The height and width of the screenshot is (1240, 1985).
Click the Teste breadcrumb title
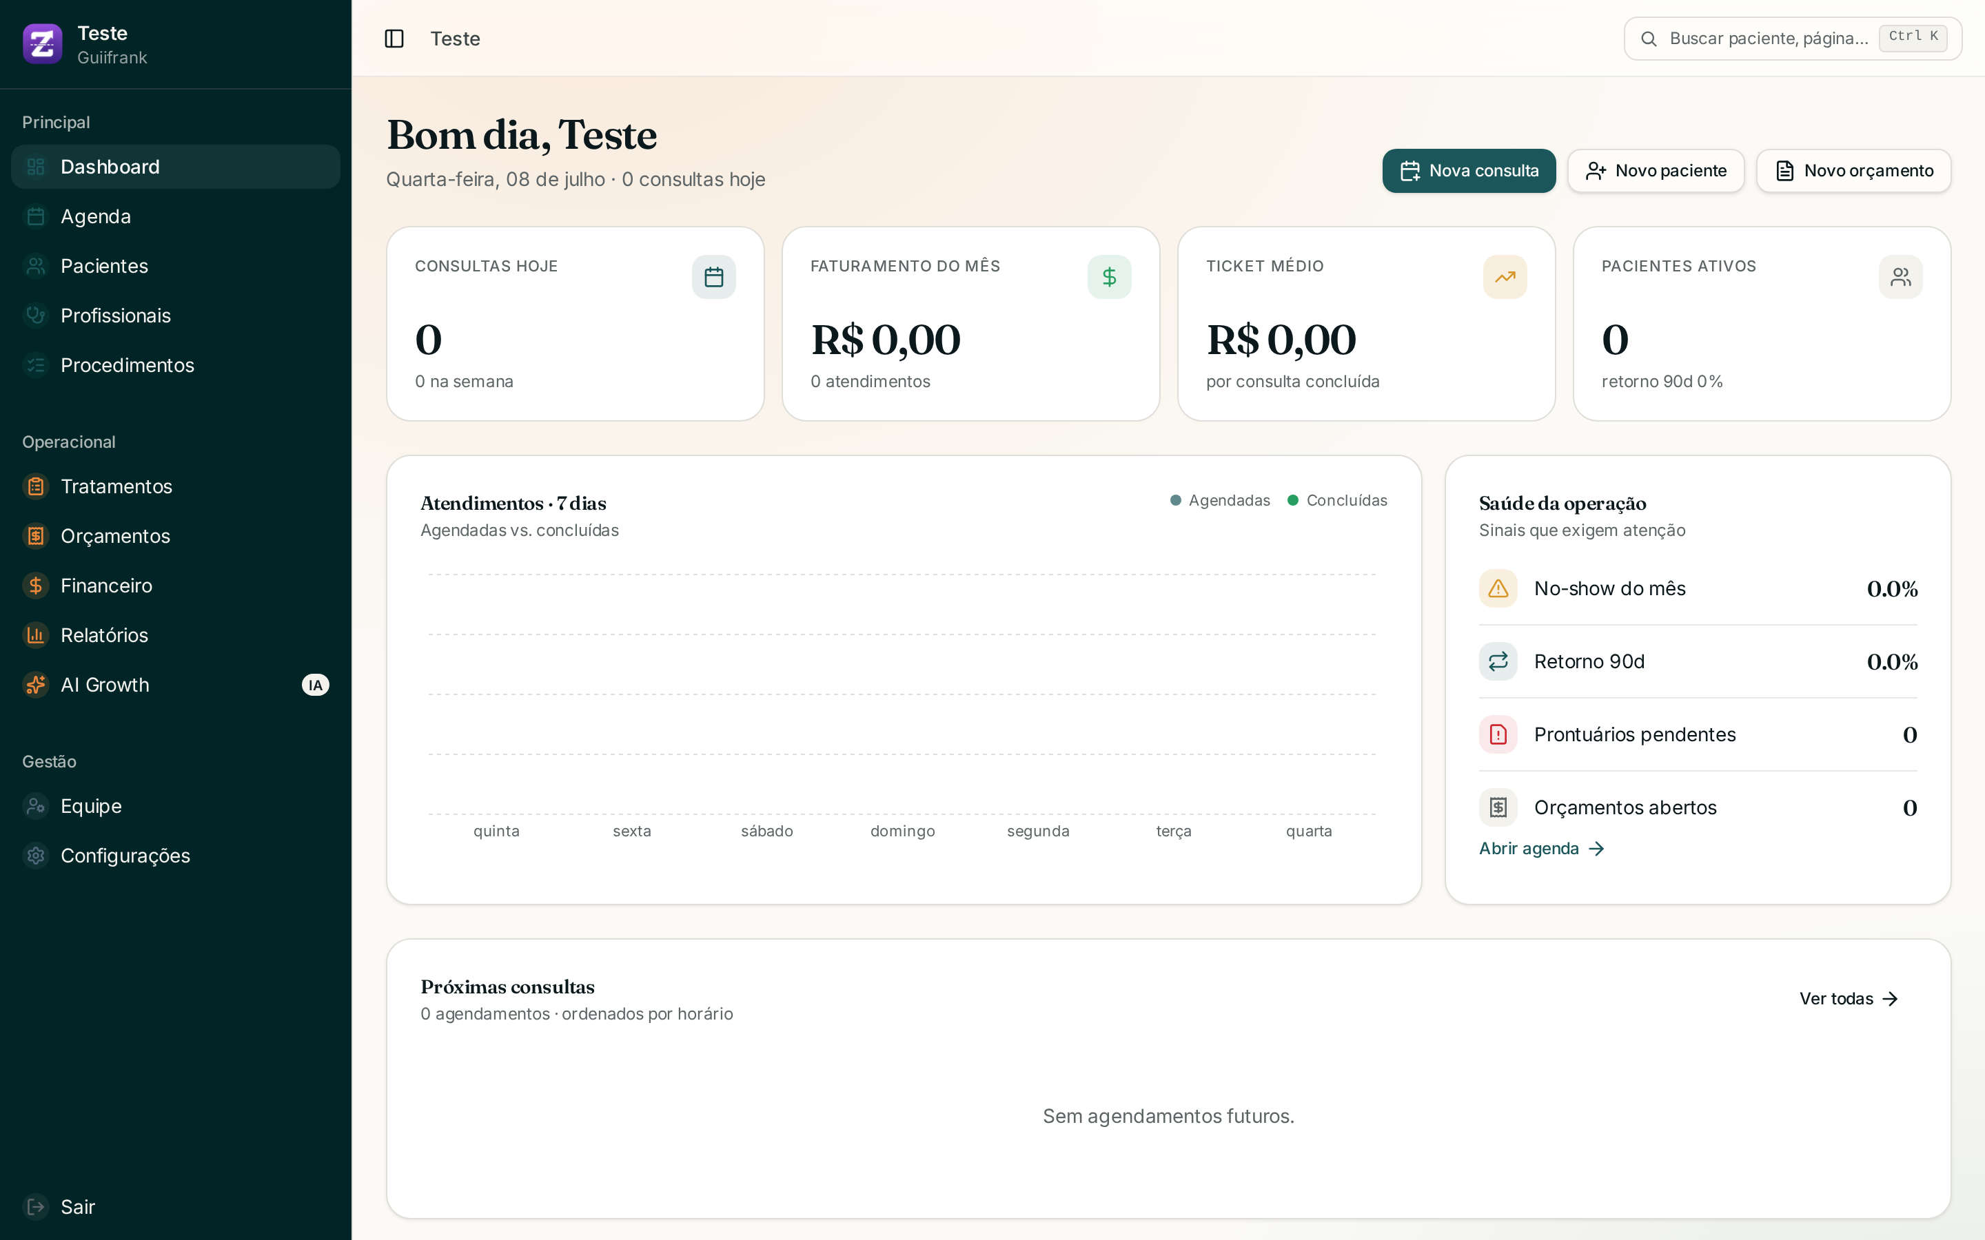tap(455, 39)
